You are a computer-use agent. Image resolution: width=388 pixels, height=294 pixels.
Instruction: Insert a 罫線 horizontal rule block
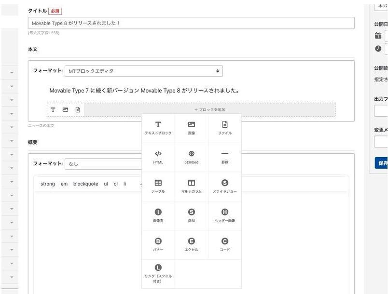pyautogui.click(x=225, y=158)
